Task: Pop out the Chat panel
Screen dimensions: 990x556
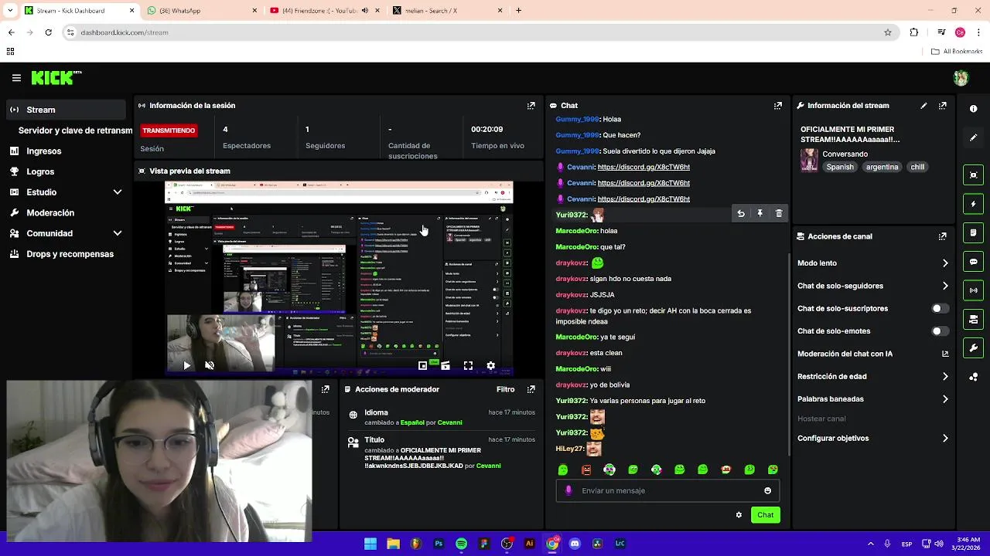Action: 777,106
